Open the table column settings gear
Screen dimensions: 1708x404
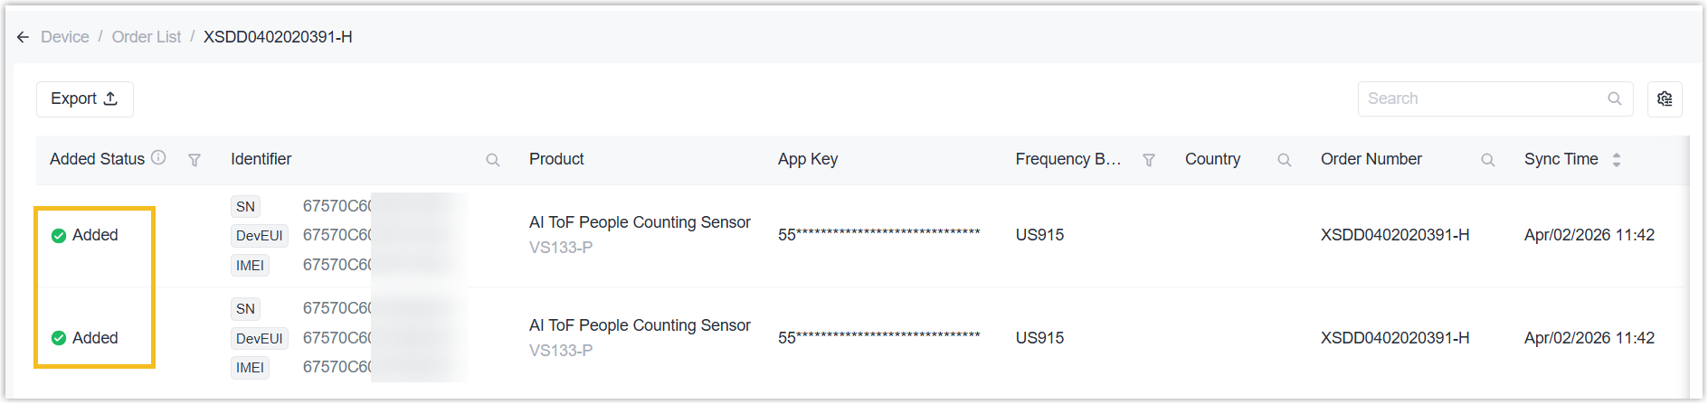[x=1665, y=99]
